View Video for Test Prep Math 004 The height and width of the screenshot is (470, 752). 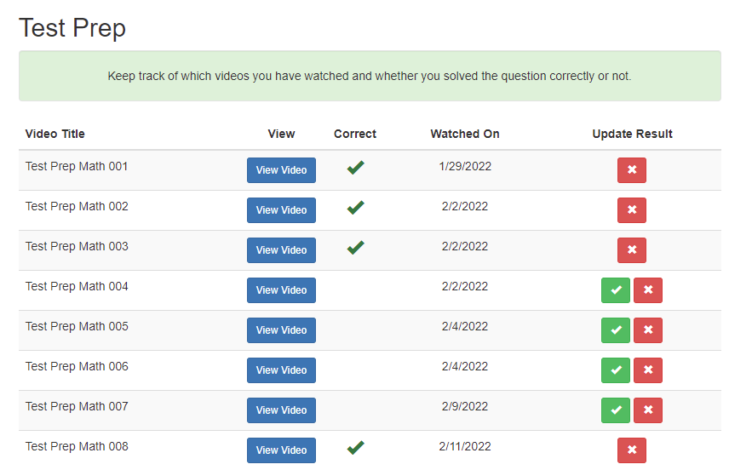coord(282,290)
